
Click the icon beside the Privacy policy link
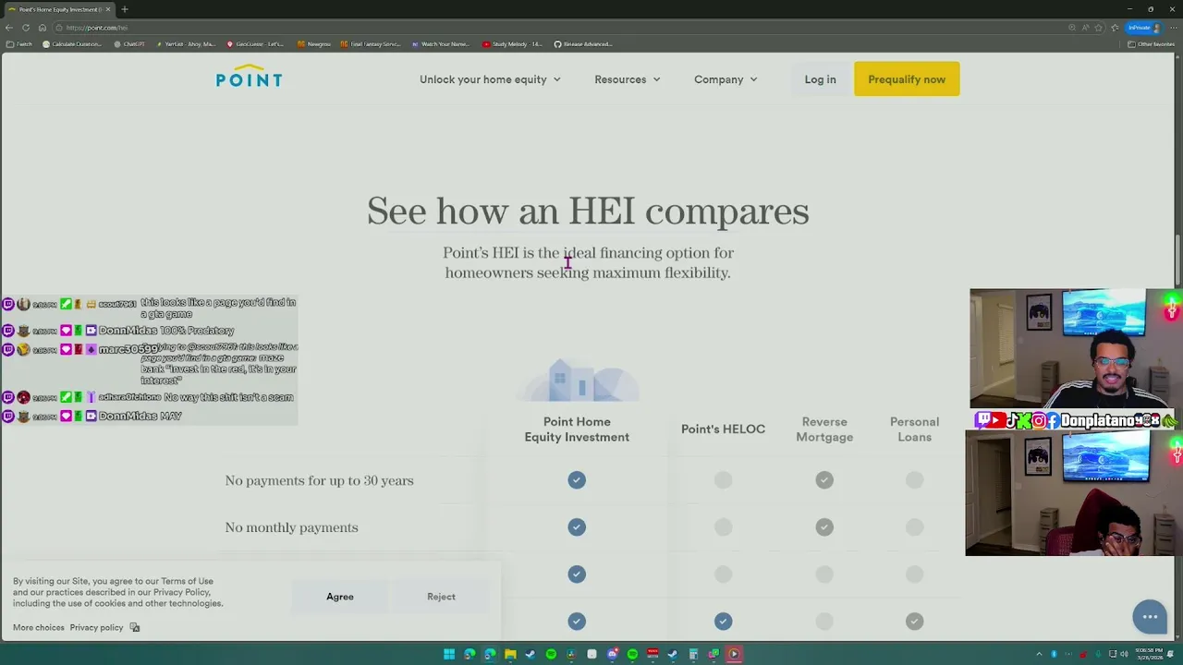[x=135, y=628]
